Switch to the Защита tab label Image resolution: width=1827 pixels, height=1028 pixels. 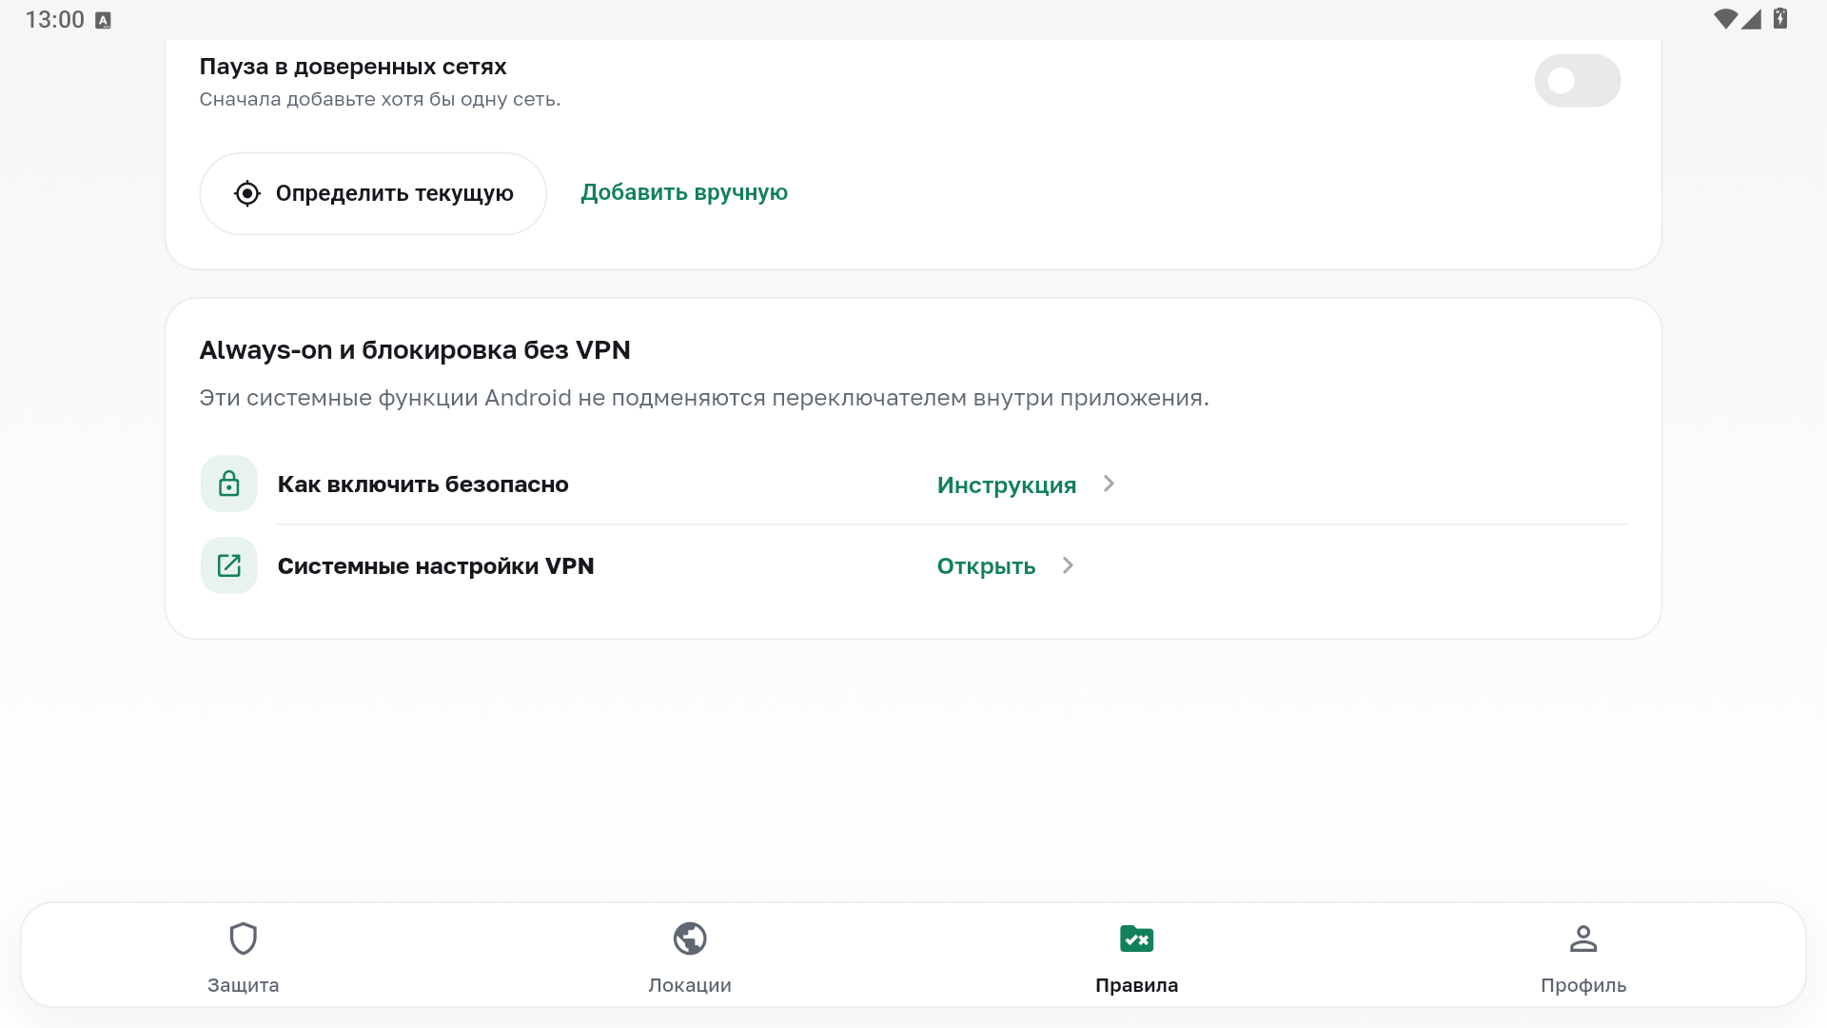coord(244,985)
